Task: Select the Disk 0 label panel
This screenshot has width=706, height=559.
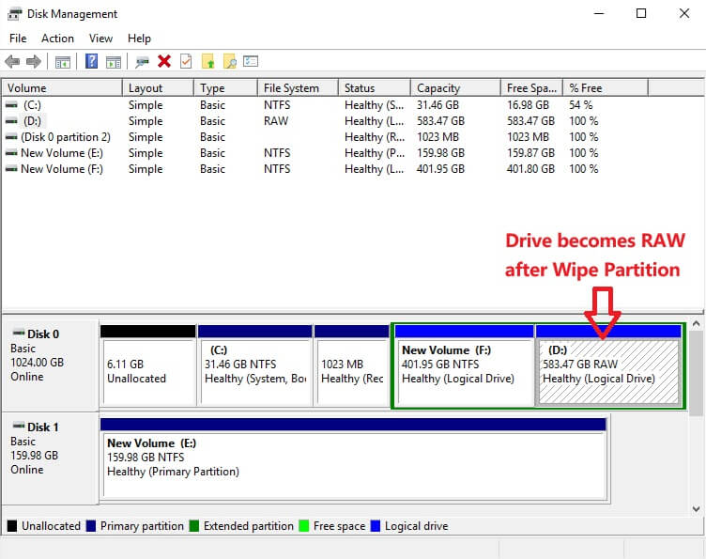Action: [51, 365]
